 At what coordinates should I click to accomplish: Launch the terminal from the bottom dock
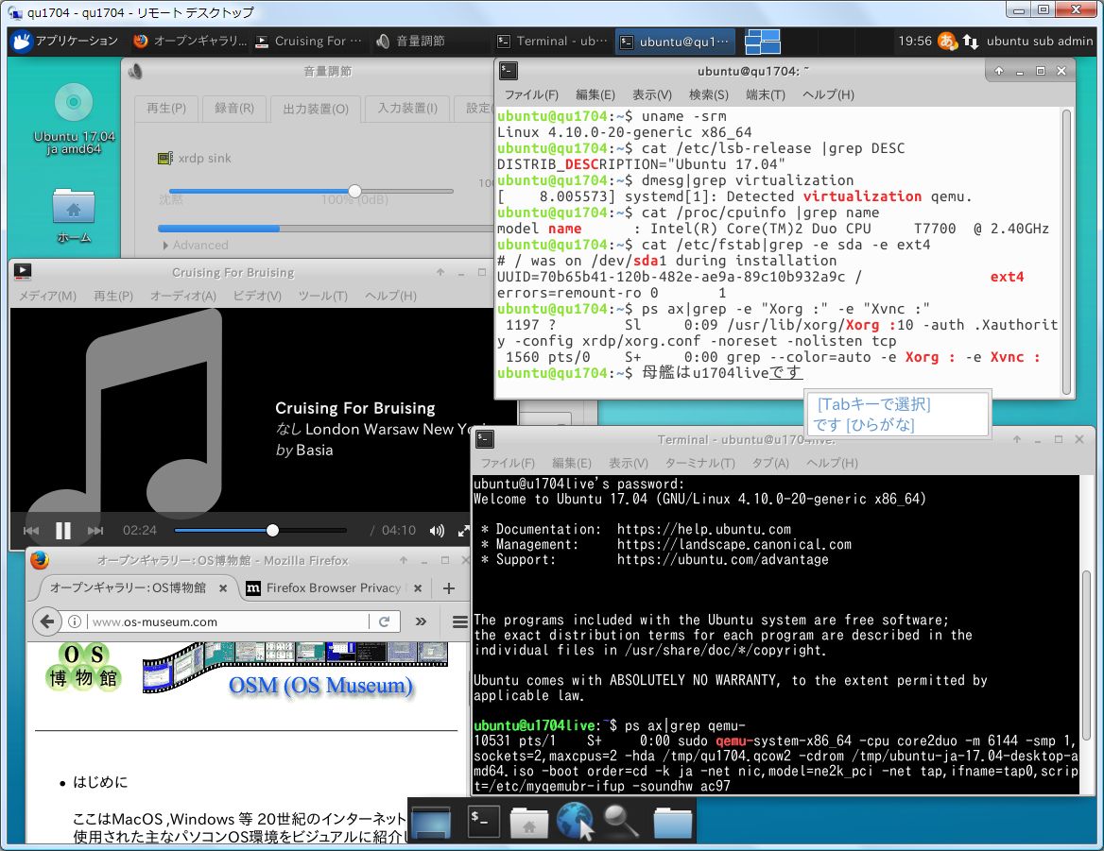coord(483,822)
